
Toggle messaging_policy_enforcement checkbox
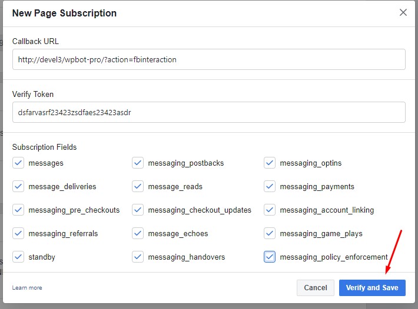[x=270, y=257]
